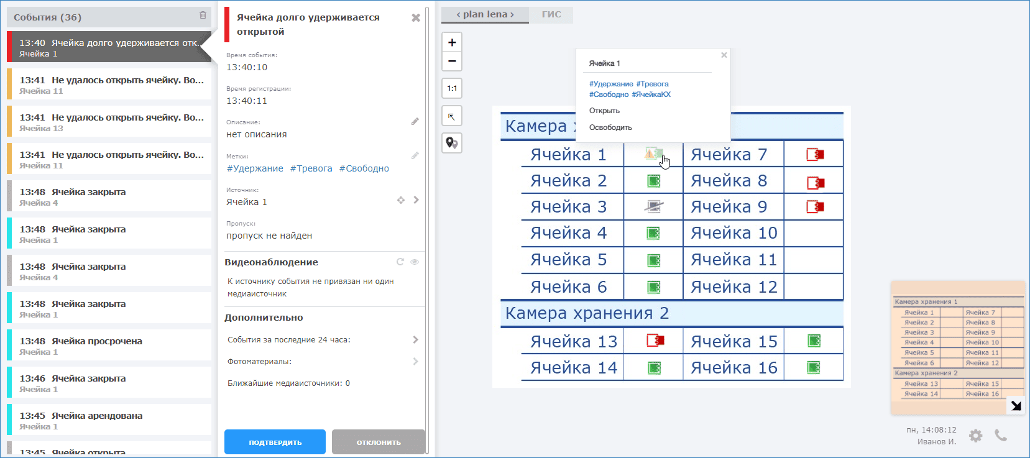This screenshot has width=1030, height=458.
Task: Switch to the ГИС tab
Action: point(551,14)
